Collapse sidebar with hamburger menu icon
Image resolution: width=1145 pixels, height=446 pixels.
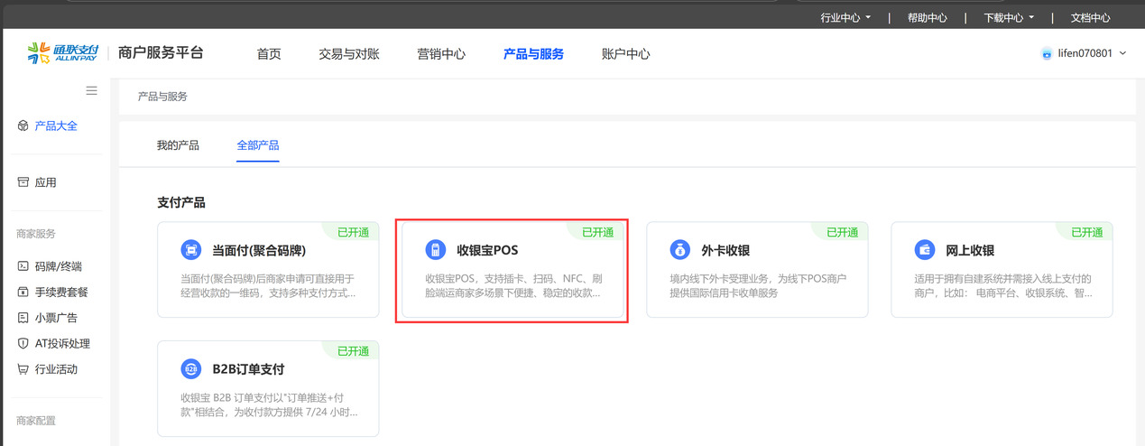pos(91,90)
